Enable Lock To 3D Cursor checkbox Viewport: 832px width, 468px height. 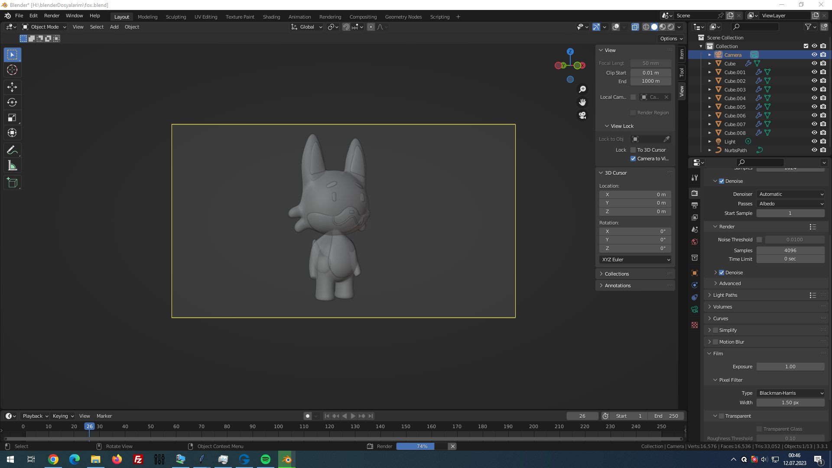click(633, 150)
